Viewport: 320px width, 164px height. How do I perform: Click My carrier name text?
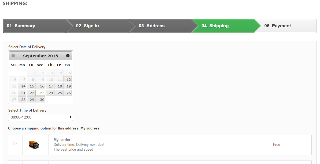click(62, 140)
